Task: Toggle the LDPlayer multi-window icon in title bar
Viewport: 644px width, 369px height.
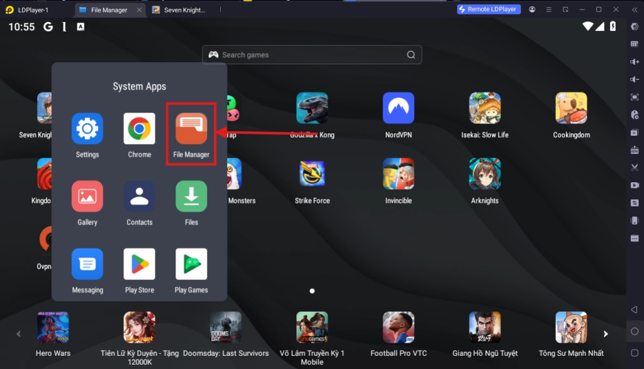Action: point(565,9)
